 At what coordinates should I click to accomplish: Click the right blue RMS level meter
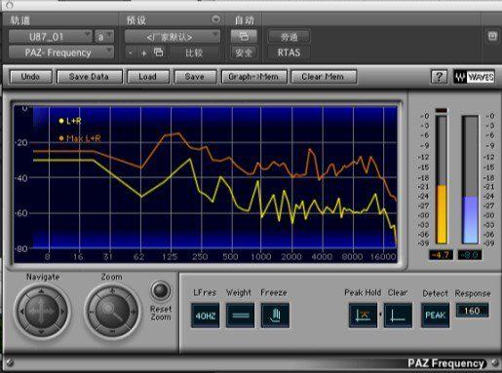(x=470, y=179)
